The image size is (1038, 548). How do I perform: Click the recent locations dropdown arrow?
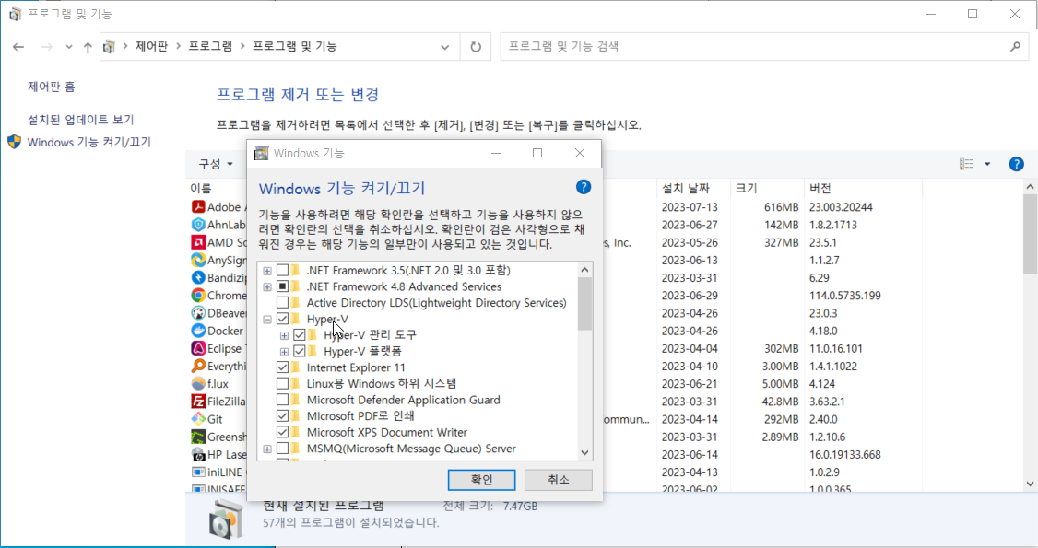click(x=69, y=47)
